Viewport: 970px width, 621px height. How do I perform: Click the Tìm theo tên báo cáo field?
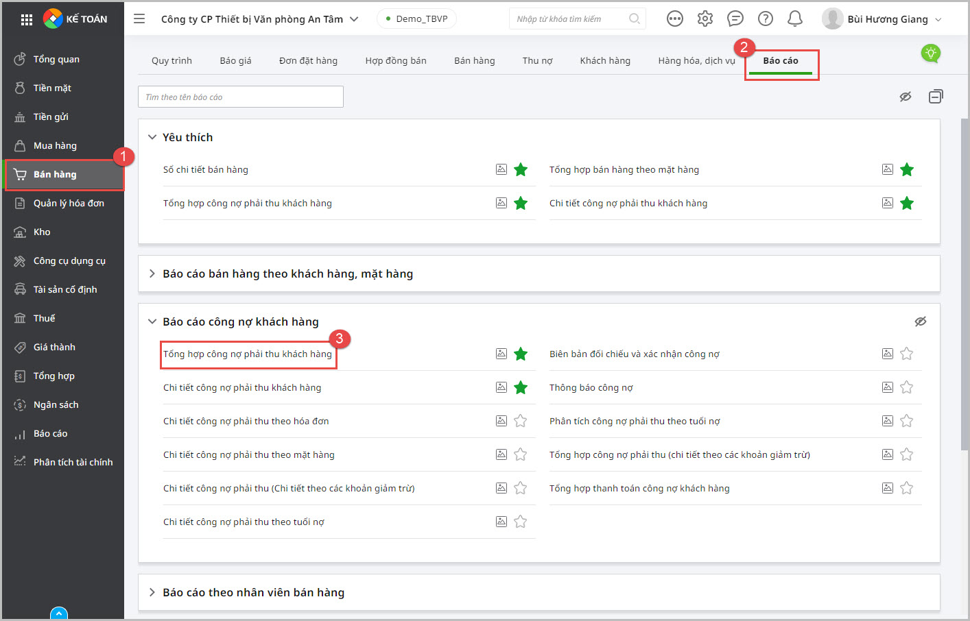point(241,97)
